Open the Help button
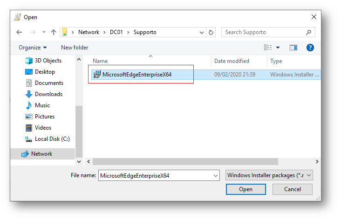The image size is (341, 221). click(x=310, y=48)
